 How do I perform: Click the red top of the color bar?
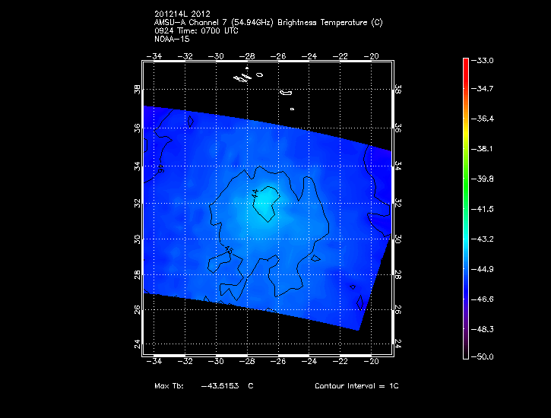[x=465, y=62]
